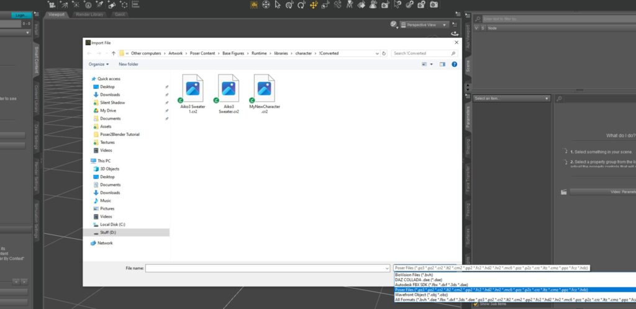Open the Perspective View camera dropdown
The image size is (636, 309).
[x=424, y=25]
